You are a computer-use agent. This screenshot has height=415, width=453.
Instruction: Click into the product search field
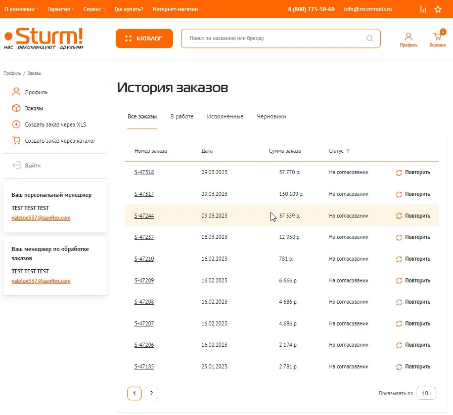[273, 38]
